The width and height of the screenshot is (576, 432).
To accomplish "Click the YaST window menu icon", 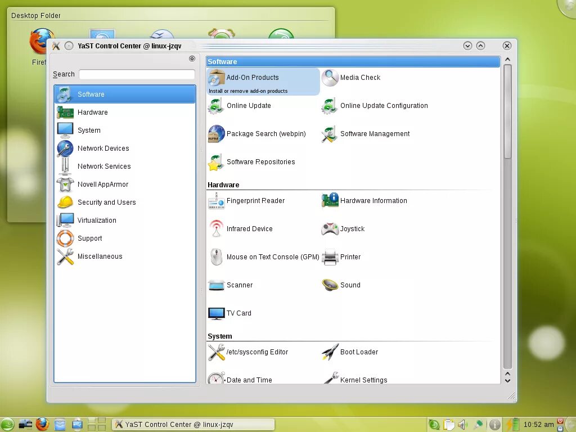I will [x=56, y=46].
